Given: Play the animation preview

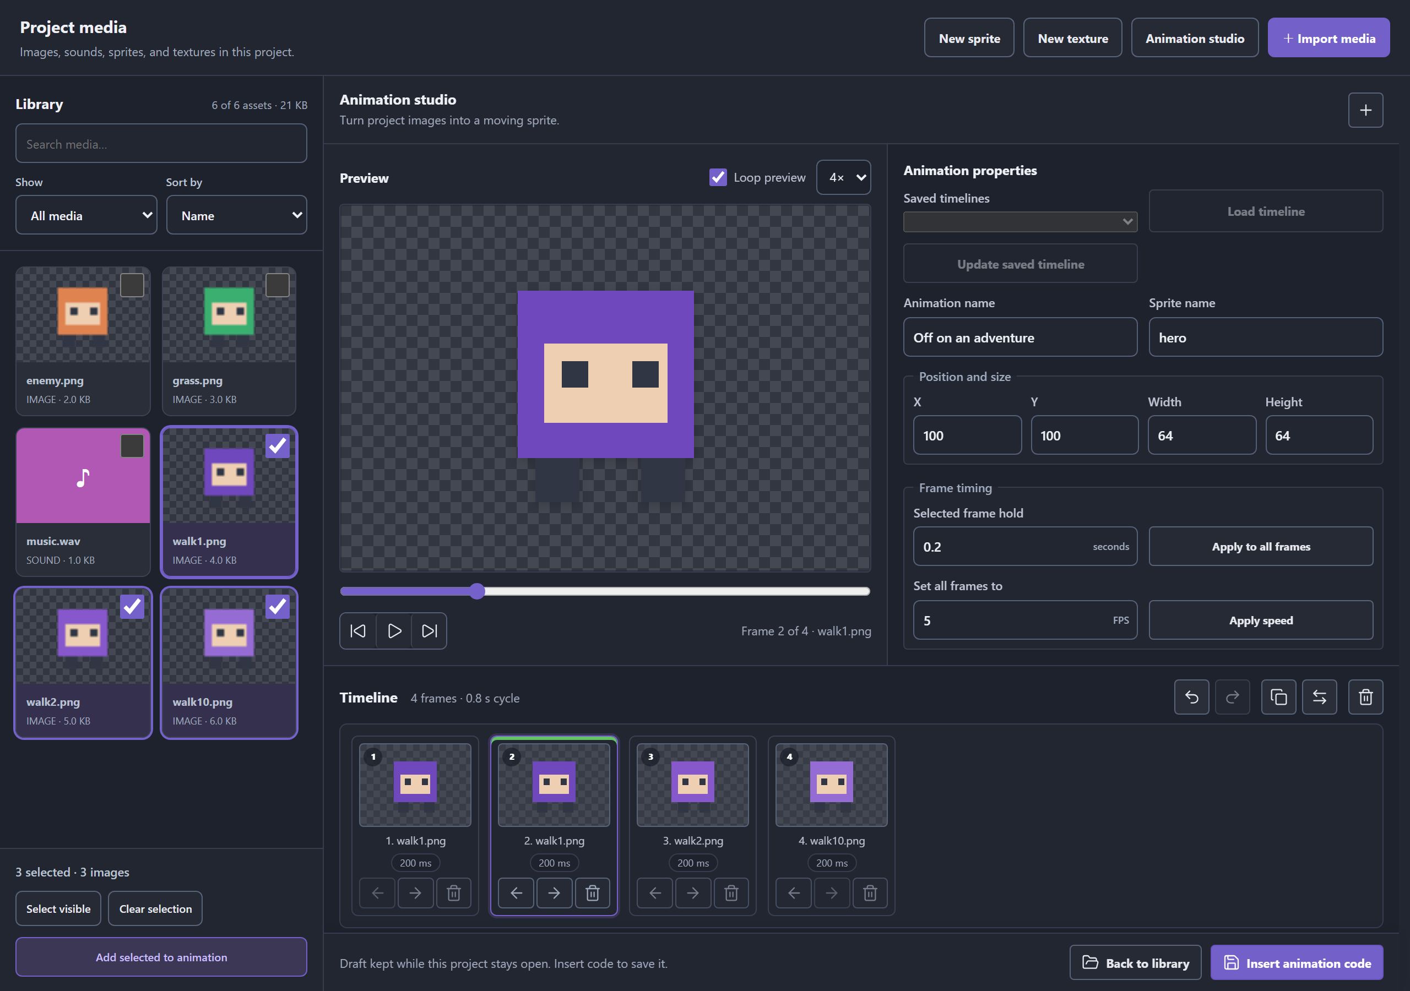Looking at the screenshot, I should coord(394,630).
